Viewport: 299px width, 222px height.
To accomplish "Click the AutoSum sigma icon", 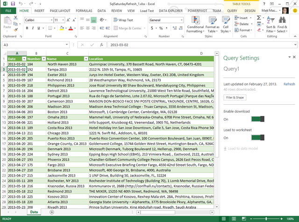I will 259,18.
